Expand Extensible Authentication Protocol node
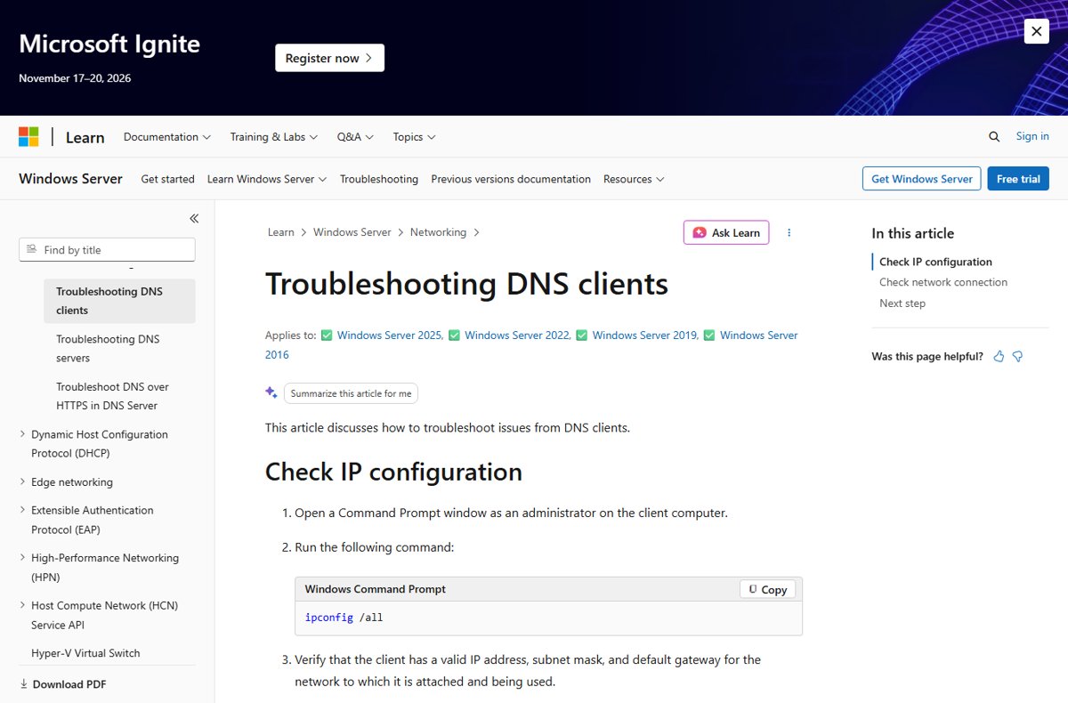Viewport: 1068px width, 703px height. [22, 510]
